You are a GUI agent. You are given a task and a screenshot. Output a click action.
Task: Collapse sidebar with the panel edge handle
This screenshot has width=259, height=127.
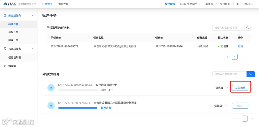(39, 78)
